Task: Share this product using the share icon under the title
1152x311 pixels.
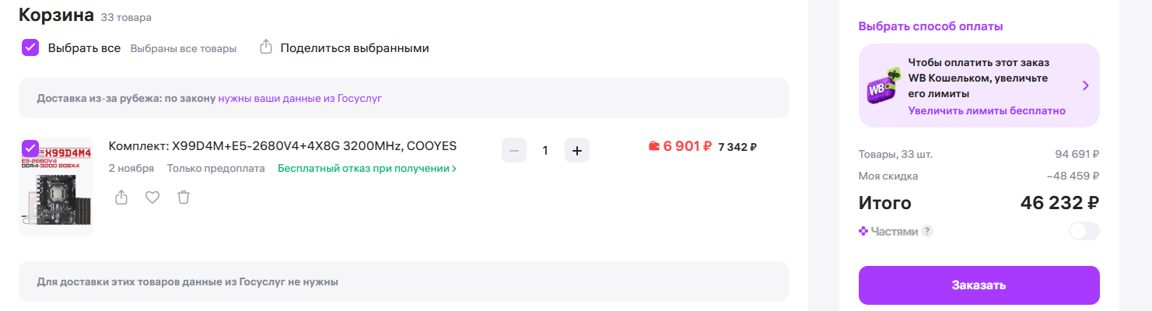Action: pos(121,197)
